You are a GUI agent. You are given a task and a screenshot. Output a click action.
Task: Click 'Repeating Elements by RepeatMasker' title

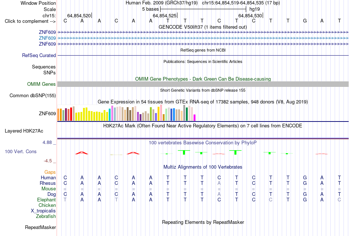pyautogui.click(x=203, y=222)
